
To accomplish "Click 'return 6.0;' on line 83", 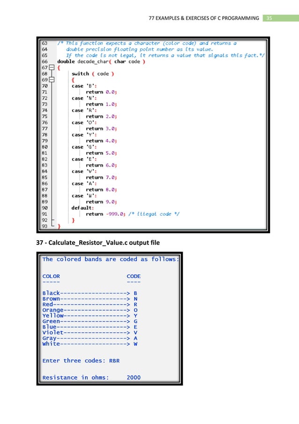I will (x=101, y=165).
